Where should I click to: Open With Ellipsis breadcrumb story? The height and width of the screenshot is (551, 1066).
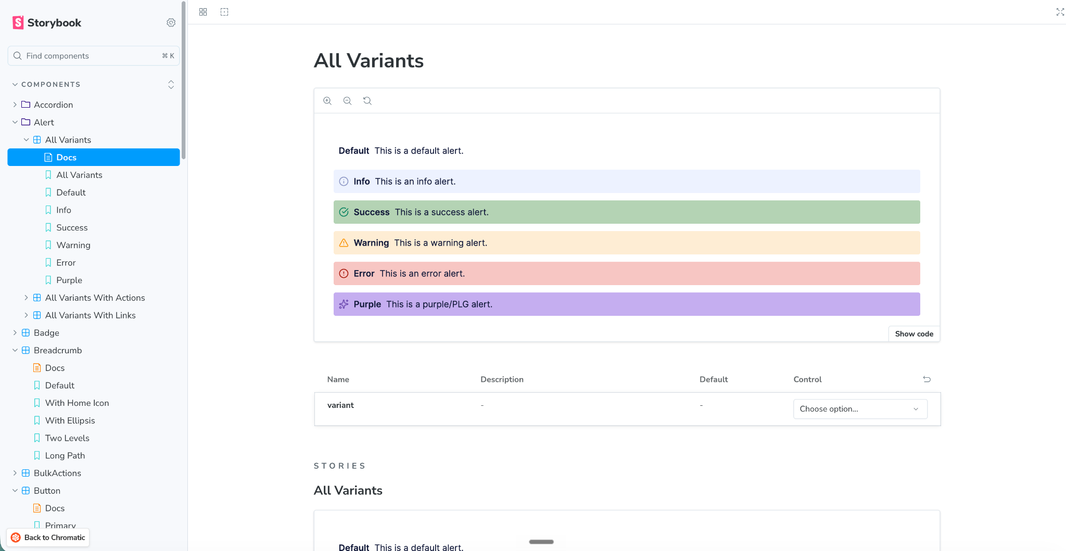coord(70,421)
